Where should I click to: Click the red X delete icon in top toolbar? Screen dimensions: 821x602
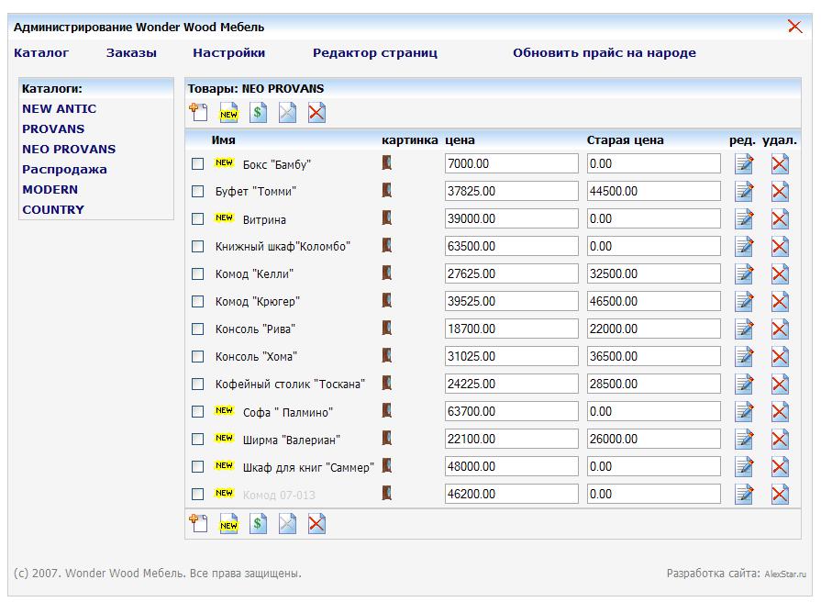coord(316,113)
